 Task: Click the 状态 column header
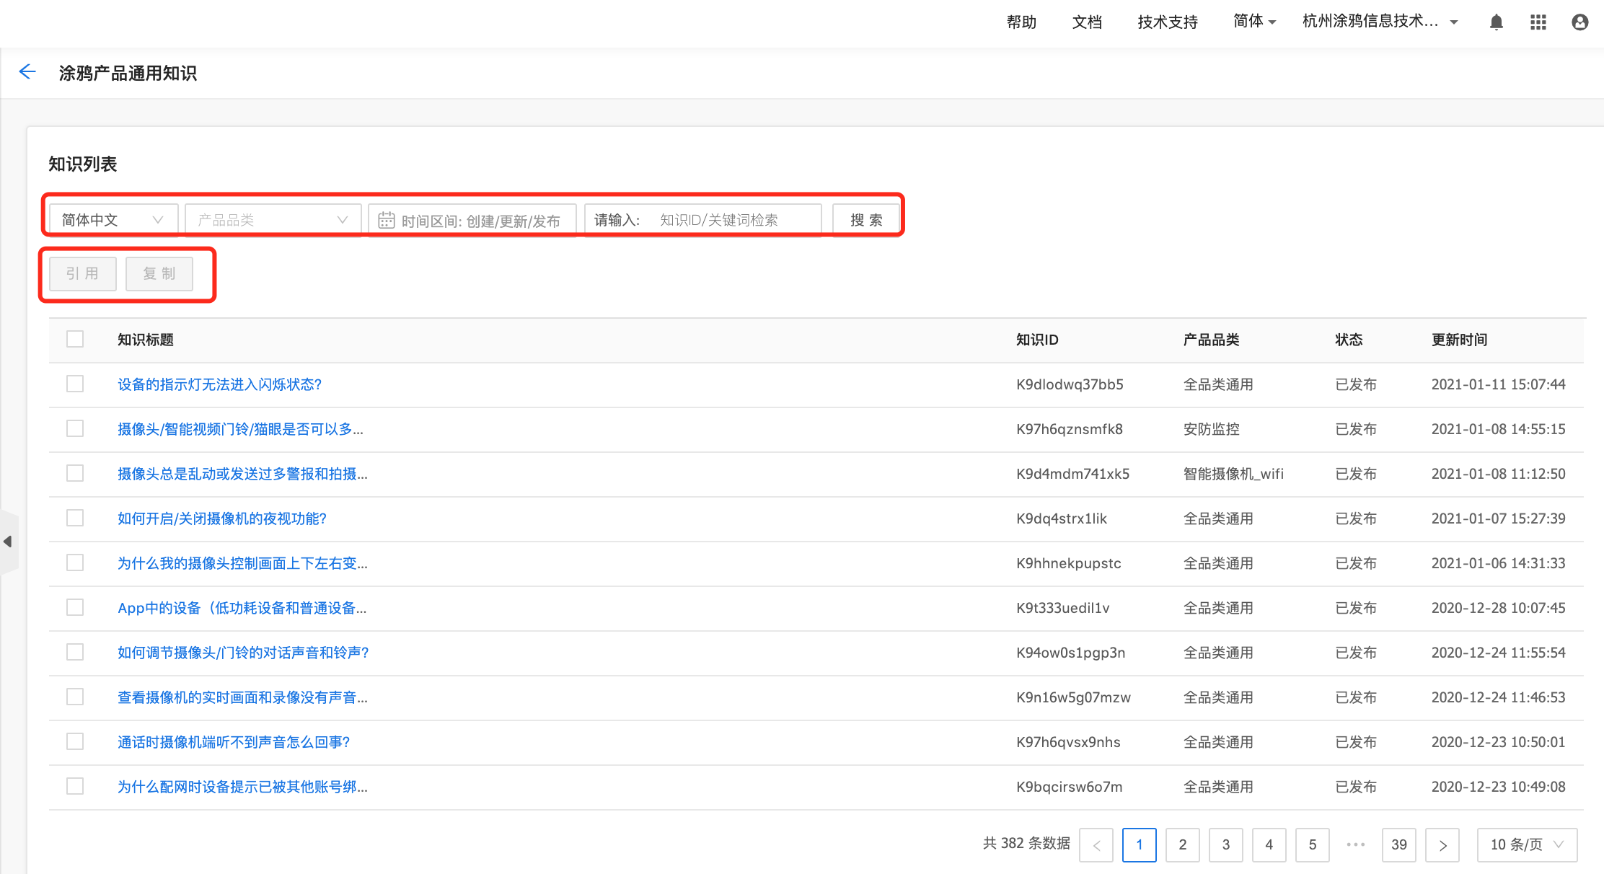1349,340
